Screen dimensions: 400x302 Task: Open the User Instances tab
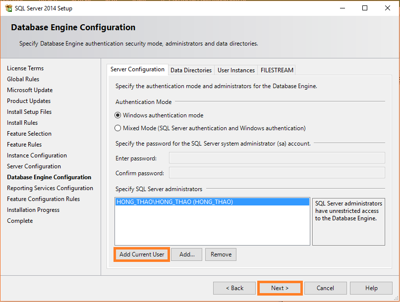(x=236, y=70)
